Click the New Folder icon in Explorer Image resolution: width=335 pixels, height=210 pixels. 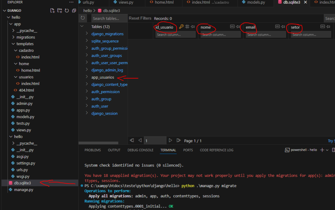click(x=60, y=10)
